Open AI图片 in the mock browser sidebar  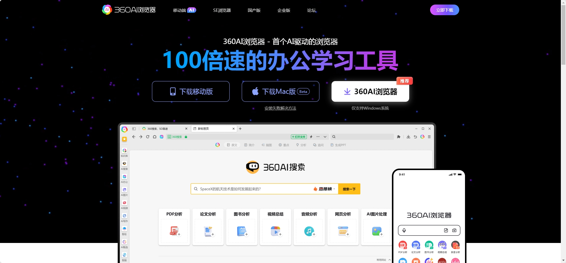coord(124,192)
